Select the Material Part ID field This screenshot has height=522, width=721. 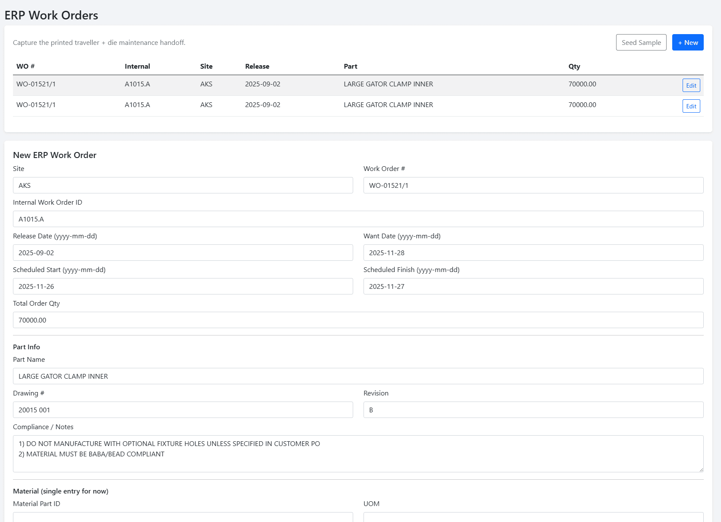coord(183,518)
